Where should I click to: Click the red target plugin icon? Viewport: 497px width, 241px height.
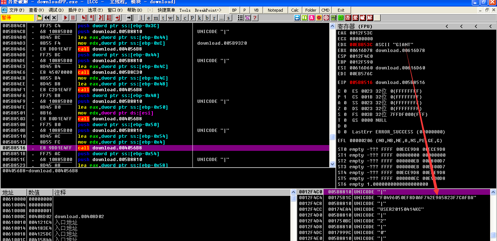point(326,17)
